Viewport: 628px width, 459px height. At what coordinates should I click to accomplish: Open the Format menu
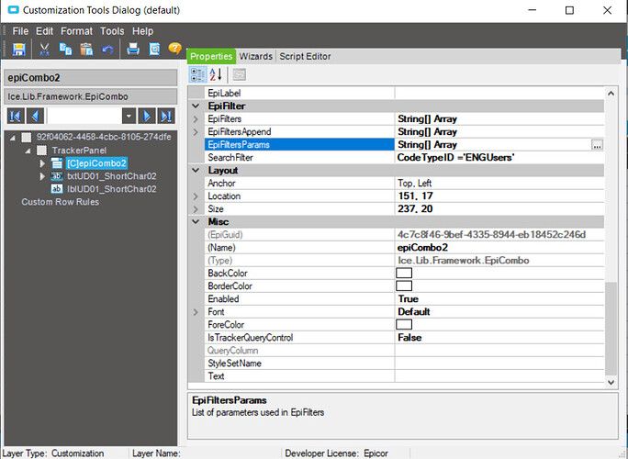(76, 31)
